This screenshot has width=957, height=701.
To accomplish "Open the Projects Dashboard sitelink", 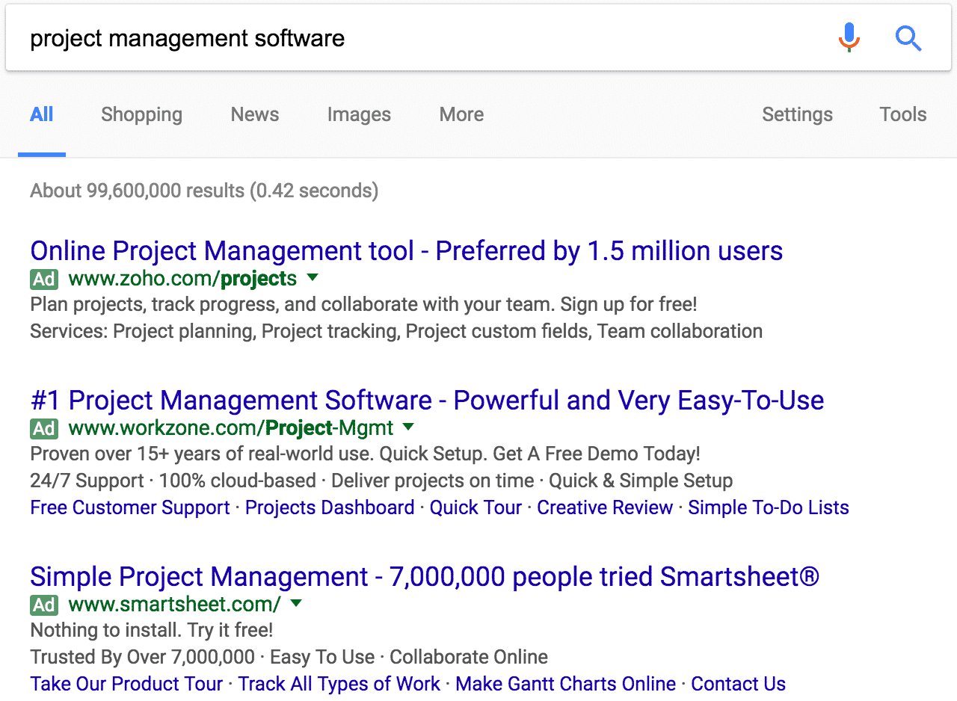I will (330, 507).
